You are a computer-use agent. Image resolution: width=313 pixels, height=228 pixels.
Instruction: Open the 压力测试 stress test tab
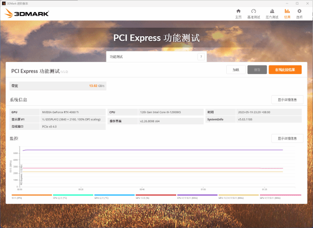pyautogui.click(x=272, y=14)
